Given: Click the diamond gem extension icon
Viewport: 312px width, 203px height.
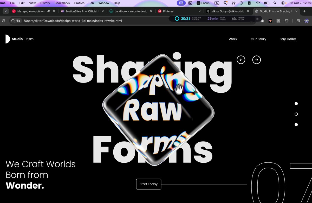Looking at the screenshot, I should click(270, 21).
